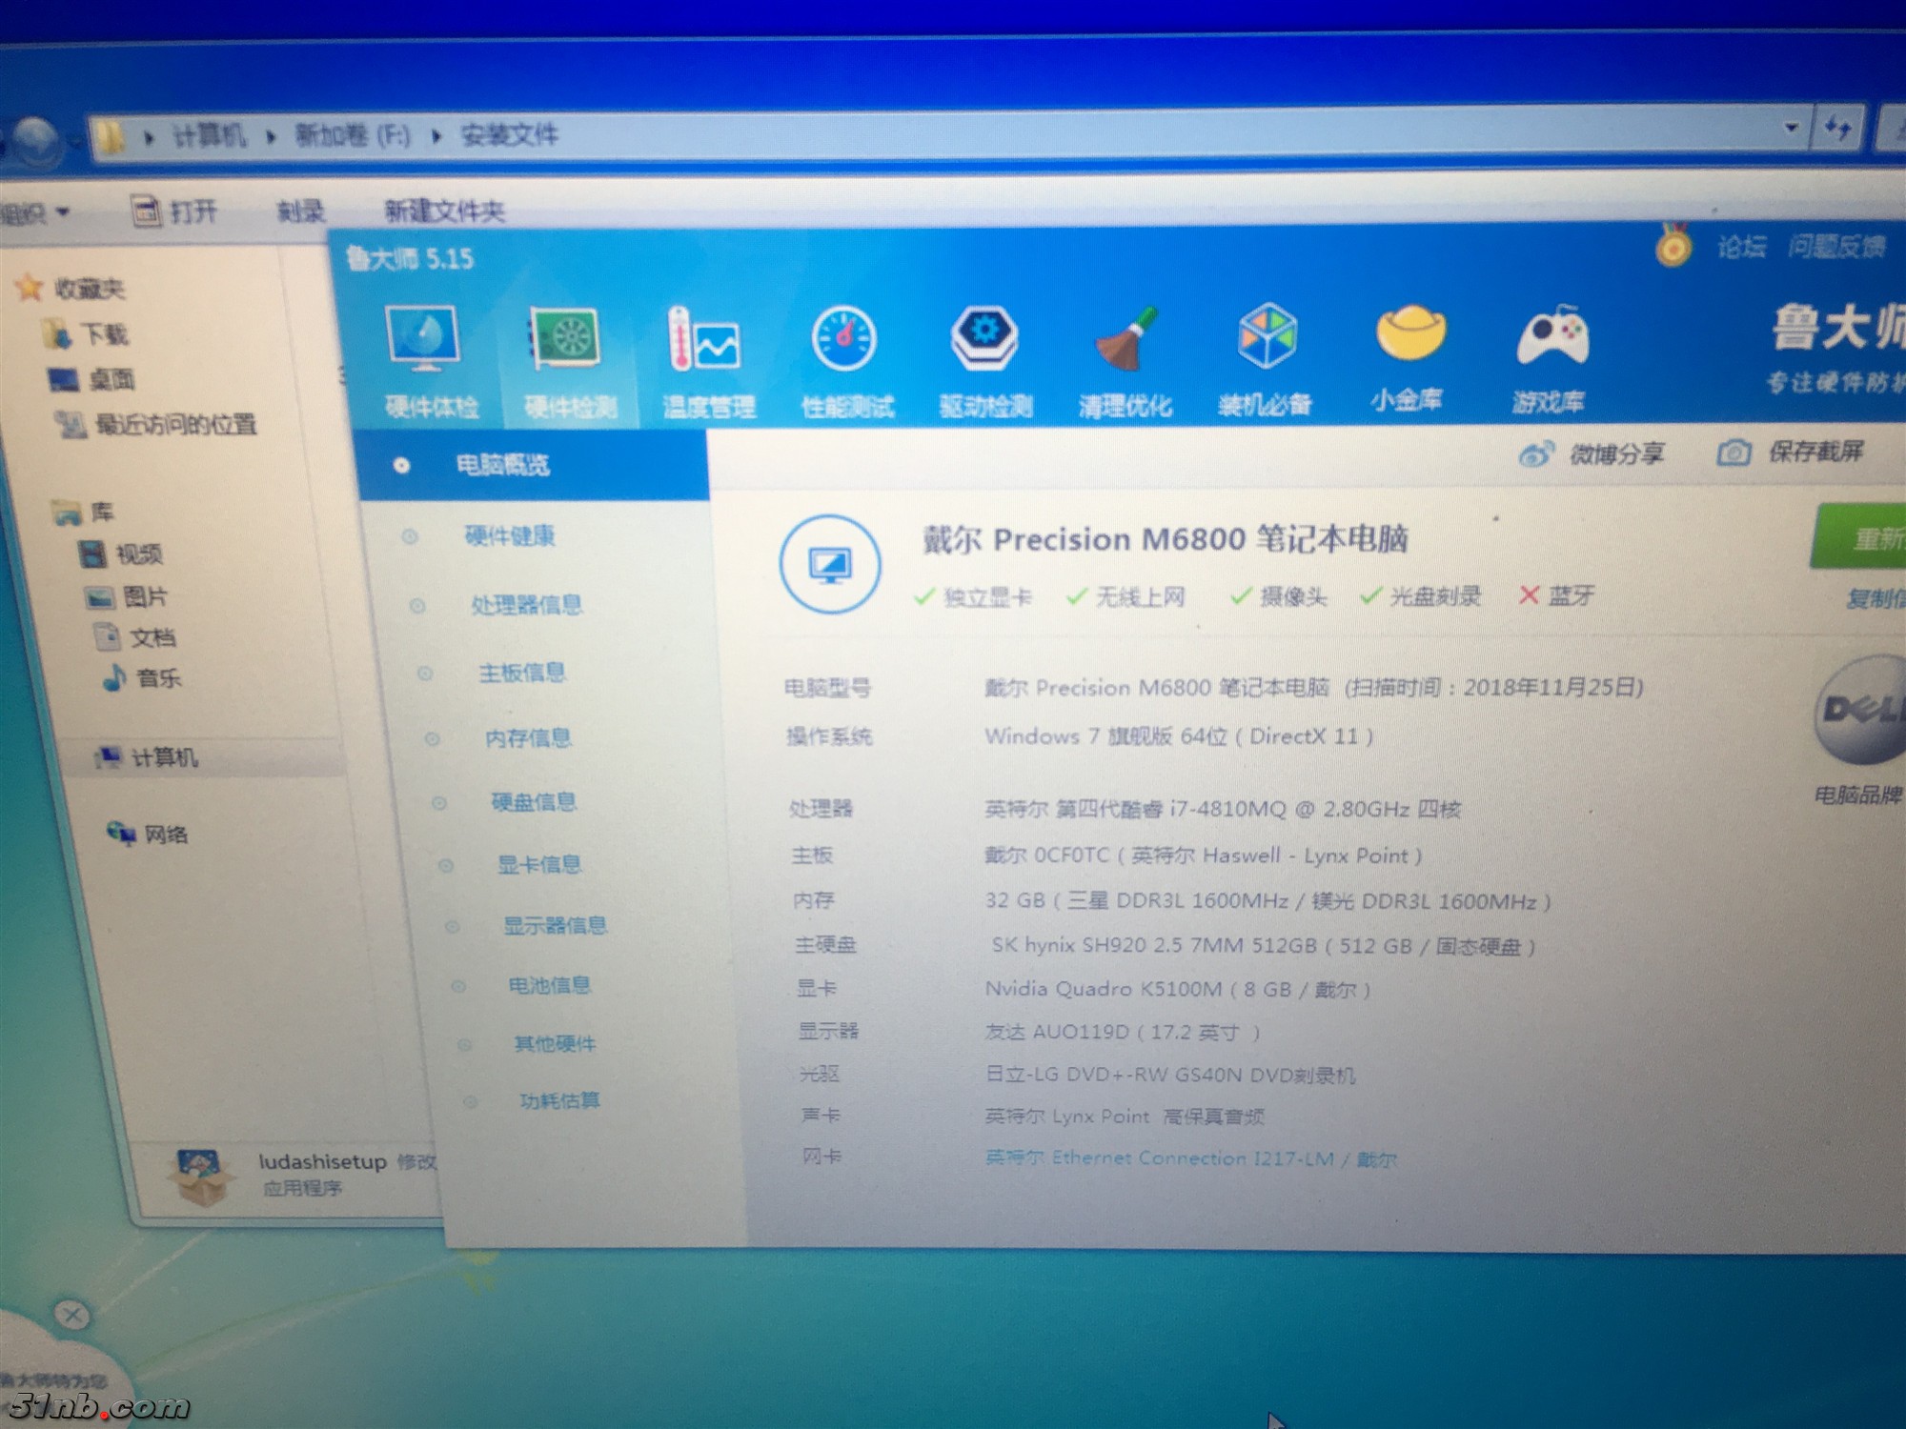Click 新建文件夹 in Explorer toolbar
This screenshot has width=1906, height=1429.
tap(443, 211)
